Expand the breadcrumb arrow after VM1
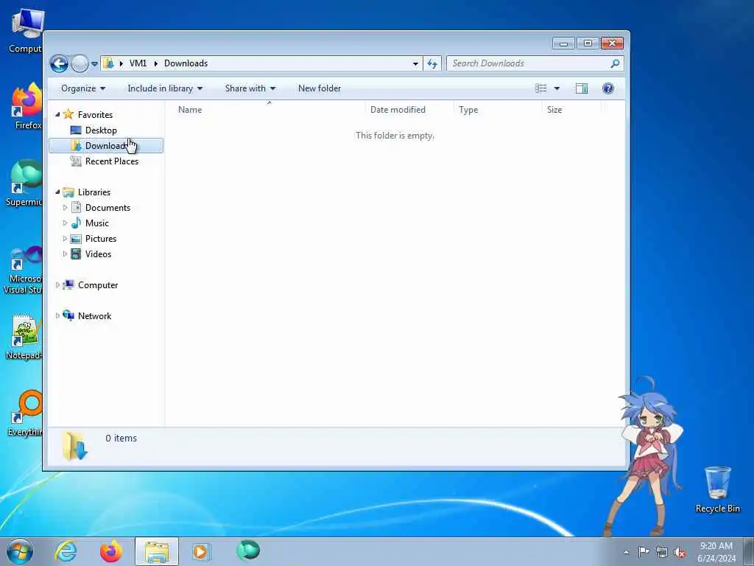The image size is (754, 566). coord(156,63)
